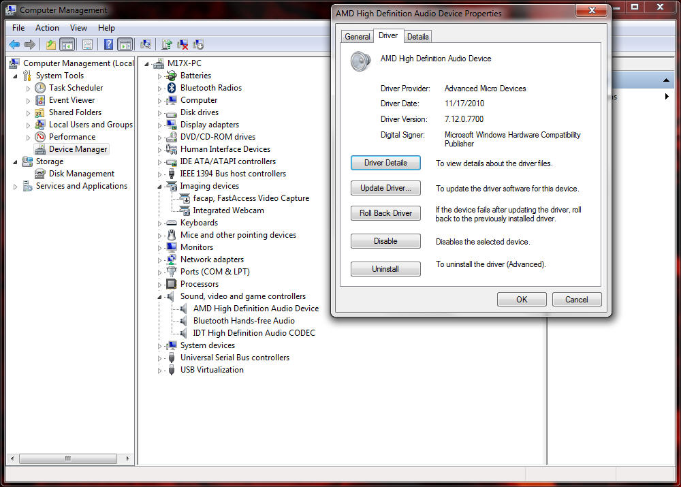Screen dimensions: 681x487
Task: Click the Update Driver Software toolbar icon
Action: point(167,44)
